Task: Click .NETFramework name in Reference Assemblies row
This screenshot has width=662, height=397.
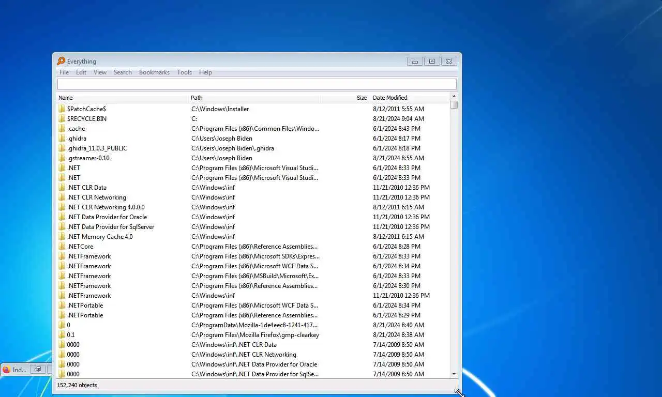Action: (x=89, y=286)
